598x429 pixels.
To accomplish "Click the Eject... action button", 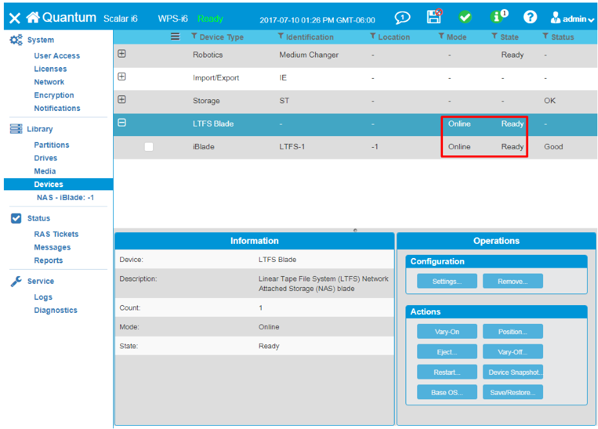I will [447, 352].
